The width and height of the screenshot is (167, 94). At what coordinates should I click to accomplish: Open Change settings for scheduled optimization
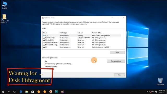116,61
